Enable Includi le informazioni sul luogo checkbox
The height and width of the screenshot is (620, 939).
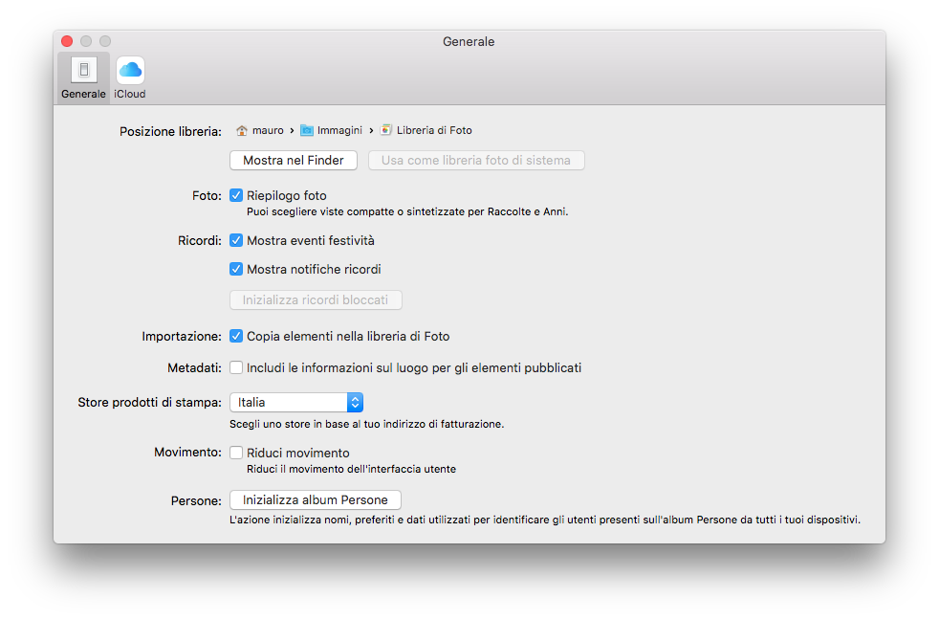[x=236, y=367]
